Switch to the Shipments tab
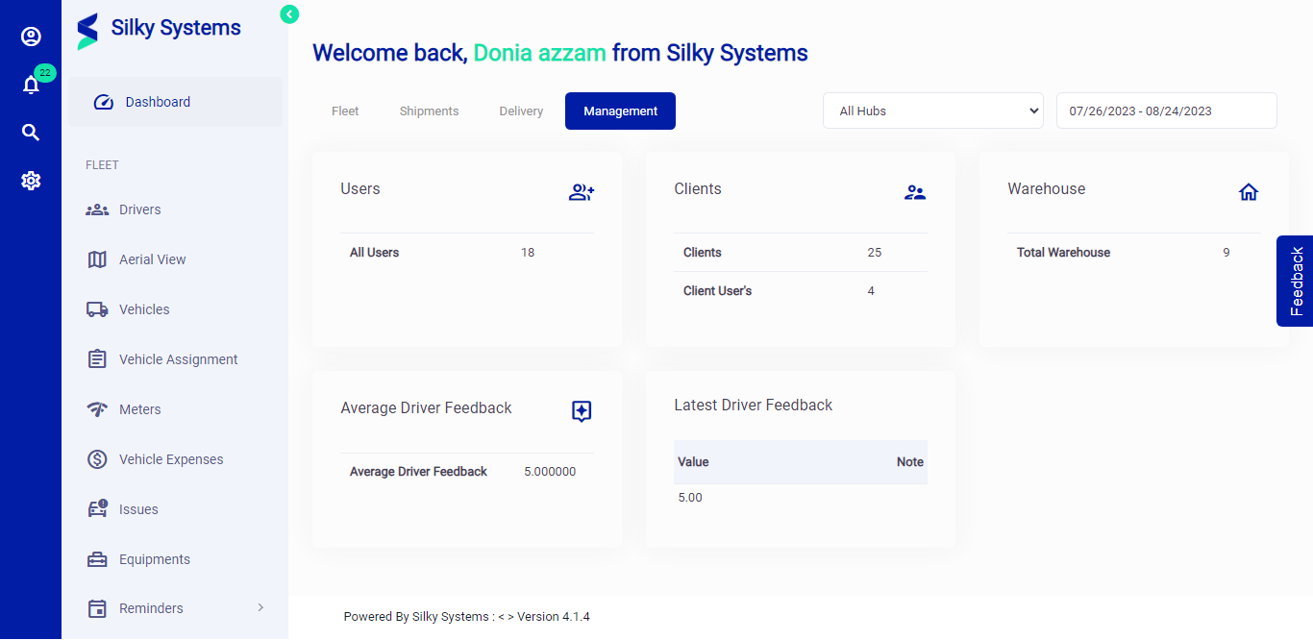The width and height of the screenshot is (1313, 640). coord(429,111)
